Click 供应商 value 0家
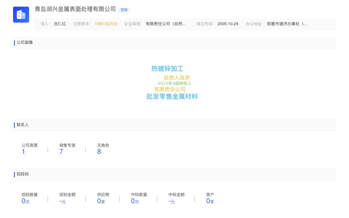The width and height of the screenshot is (349, 218). click(x=101, y=201)
